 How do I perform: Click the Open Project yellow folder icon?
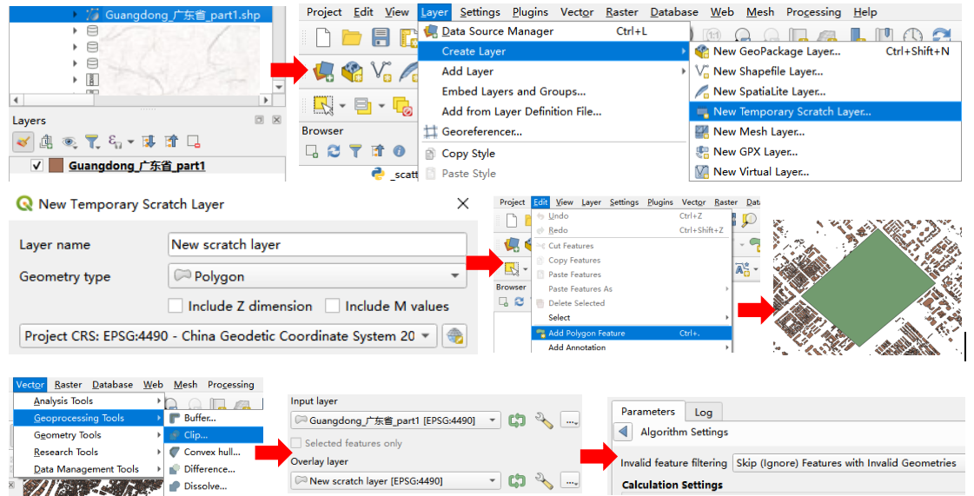[x=352, y=38]
